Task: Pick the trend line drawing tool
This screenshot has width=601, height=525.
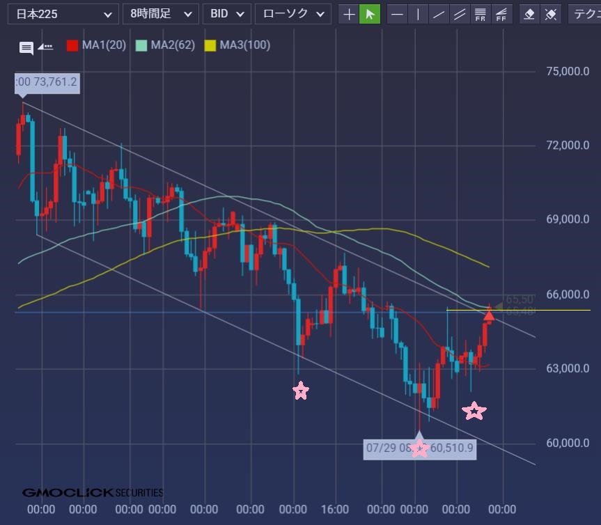Action: 439,15
